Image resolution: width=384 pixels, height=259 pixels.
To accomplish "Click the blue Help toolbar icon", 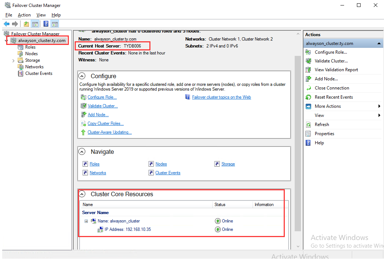I will (x=46, y=24).
